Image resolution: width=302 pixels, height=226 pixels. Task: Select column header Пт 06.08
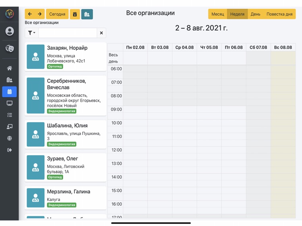click(234, 47)
